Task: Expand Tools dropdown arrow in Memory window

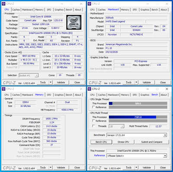Action: (x=50, y=168)
